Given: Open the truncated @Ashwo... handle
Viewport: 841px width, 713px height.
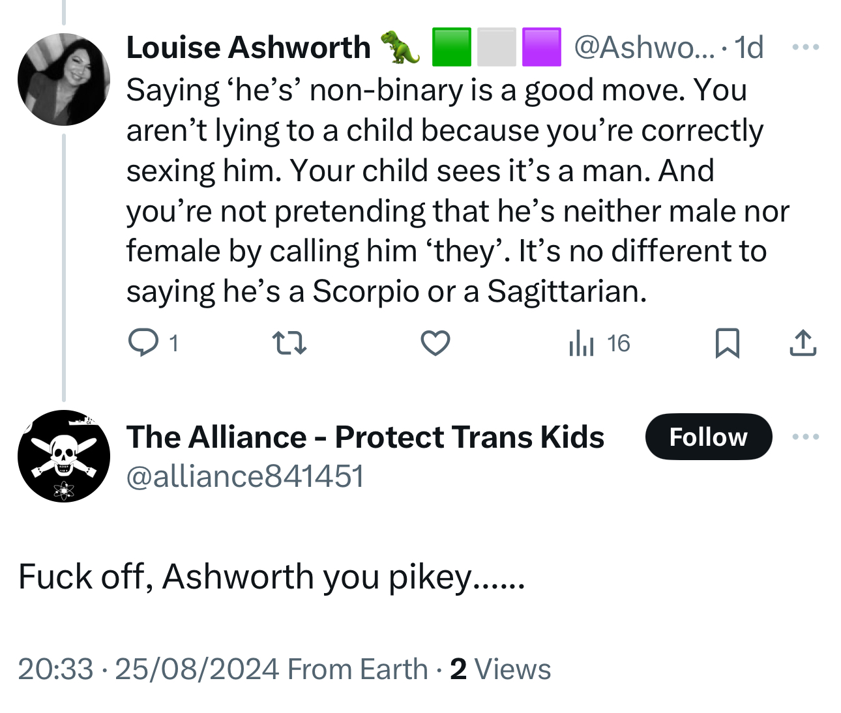Looking at the screenshot, I should point(644,48).
